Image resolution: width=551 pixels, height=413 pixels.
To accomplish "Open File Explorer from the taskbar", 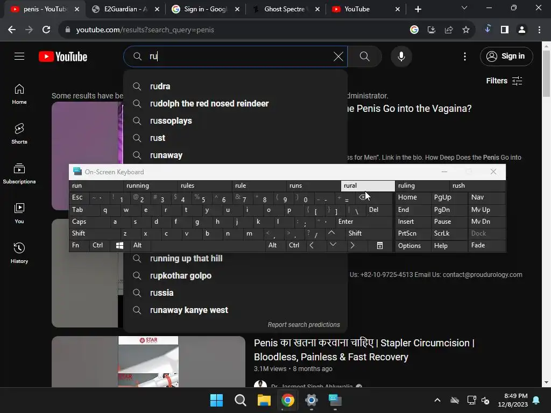I will 264,400.
